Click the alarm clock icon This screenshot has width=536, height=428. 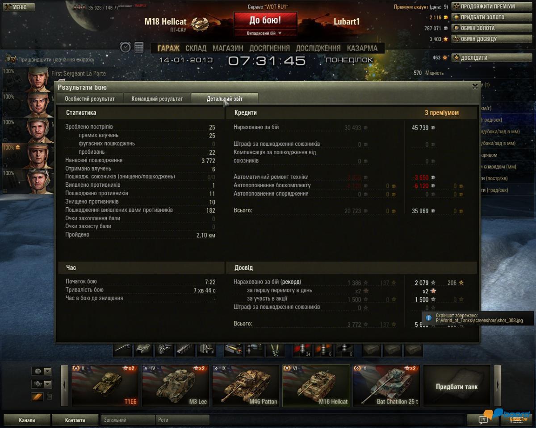126,47
